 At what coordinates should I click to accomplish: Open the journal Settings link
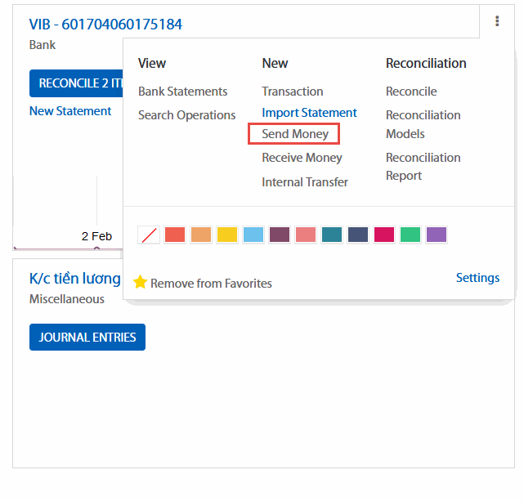[x=477, y=278]
